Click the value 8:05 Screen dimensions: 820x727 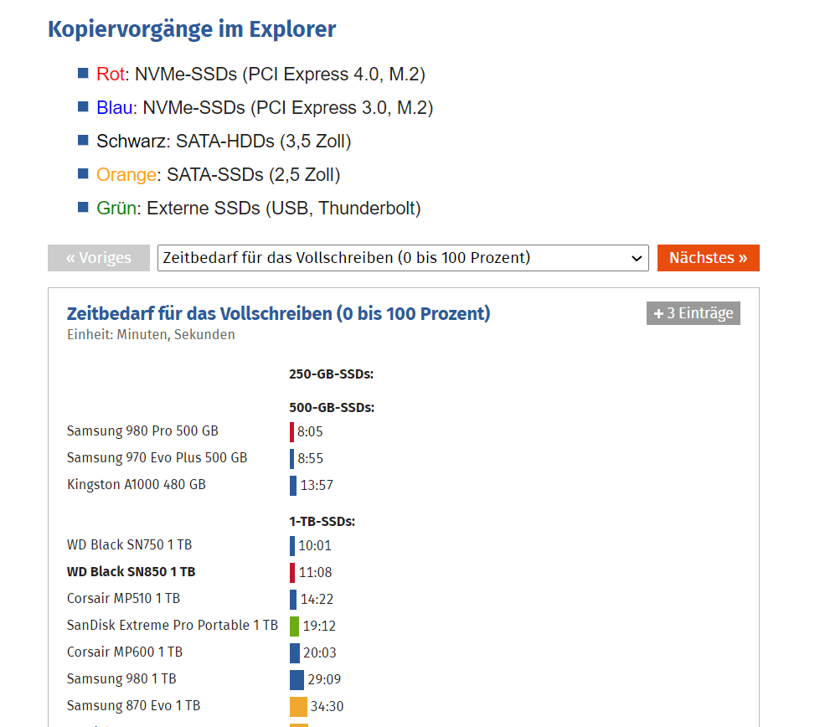[x=310, y=432]
